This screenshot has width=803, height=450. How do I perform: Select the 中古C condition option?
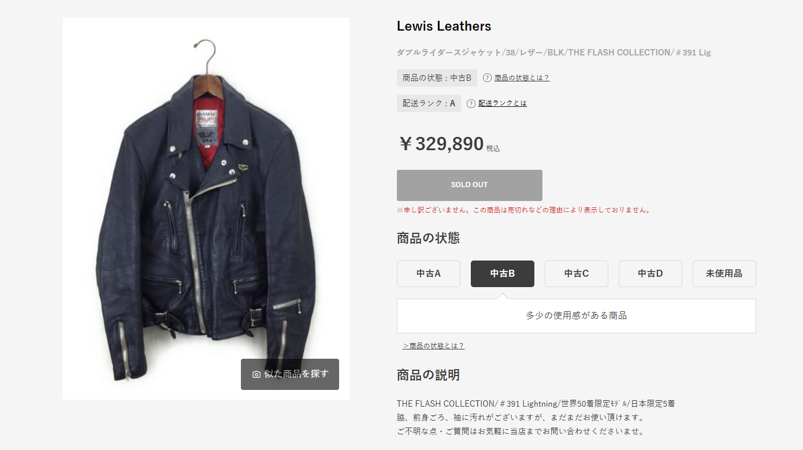pos(577,274)
